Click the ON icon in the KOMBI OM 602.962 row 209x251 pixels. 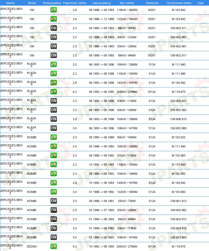tap(53, 210)
